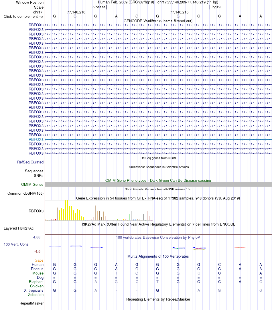Image resolution: width=272 pixels, height=310 pixels.
Task: Open the GTEx tissue expression bar chart
Action: 98,210
